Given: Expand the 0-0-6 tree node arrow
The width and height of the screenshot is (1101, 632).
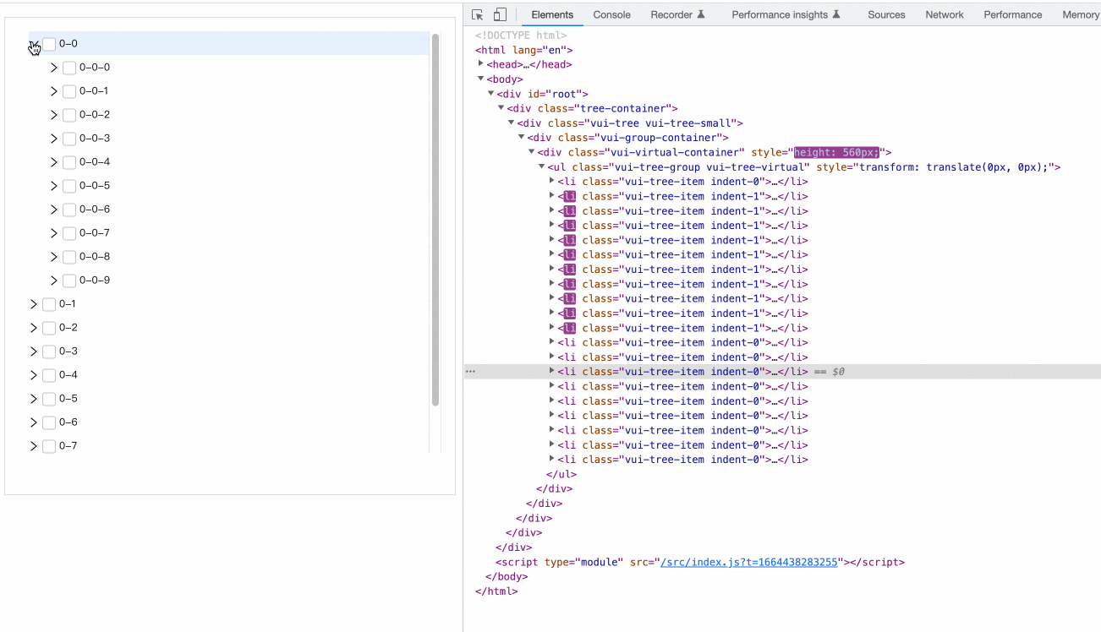Looking at the screenshot, I should pos(54,210).
